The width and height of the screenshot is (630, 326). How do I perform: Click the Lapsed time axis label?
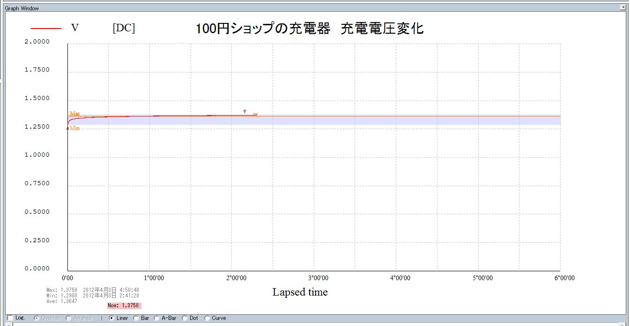coord(300,292)
